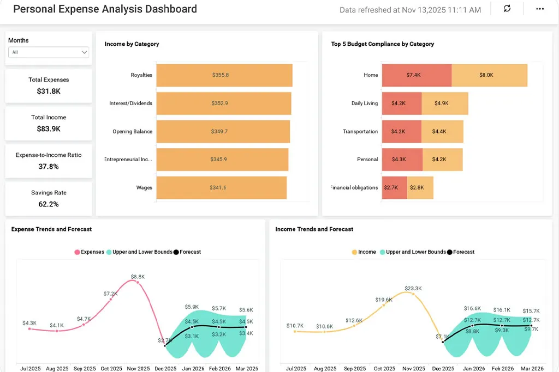Click the 'Wages' category axis label
Viewport: 559px width, 372px height.
point(144,187)
